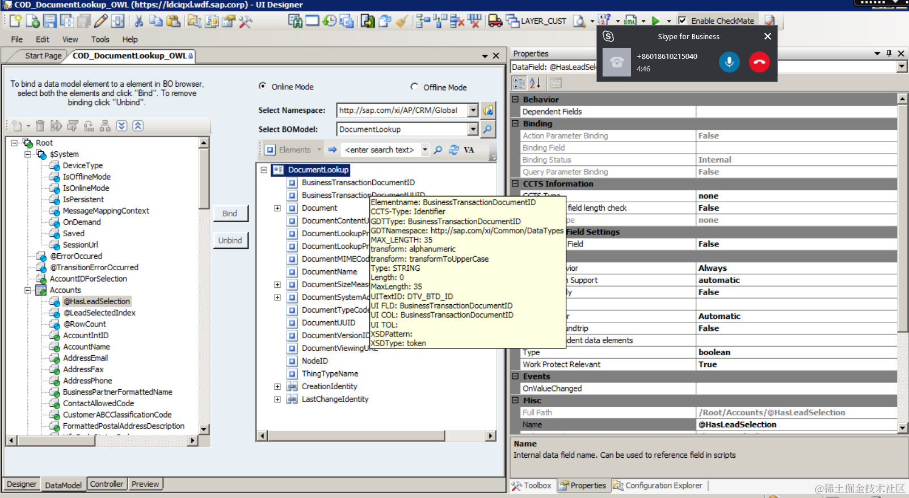Open the Help menu
Image resolution: width=909 pixels, height=498 pixels.
pyautogui.click(x=130, y=39)
